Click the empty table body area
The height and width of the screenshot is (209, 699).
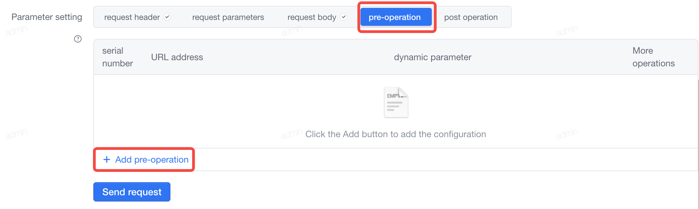pyautogui.click(x=396, y=111)
